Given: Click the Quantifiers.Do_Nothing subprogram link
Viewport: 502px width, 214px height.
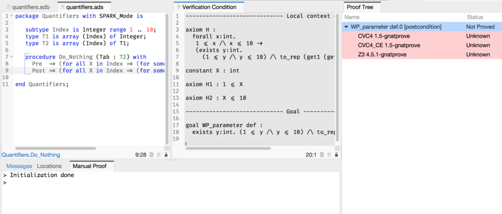Looking at the screenshot, I should point(28,155).
